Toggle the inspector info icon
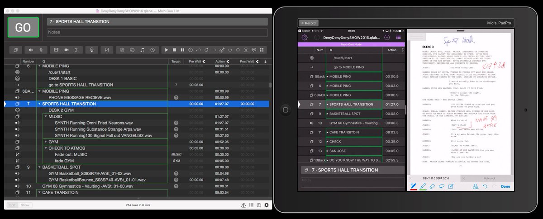The image size is (543, 219). click(259, 205)
